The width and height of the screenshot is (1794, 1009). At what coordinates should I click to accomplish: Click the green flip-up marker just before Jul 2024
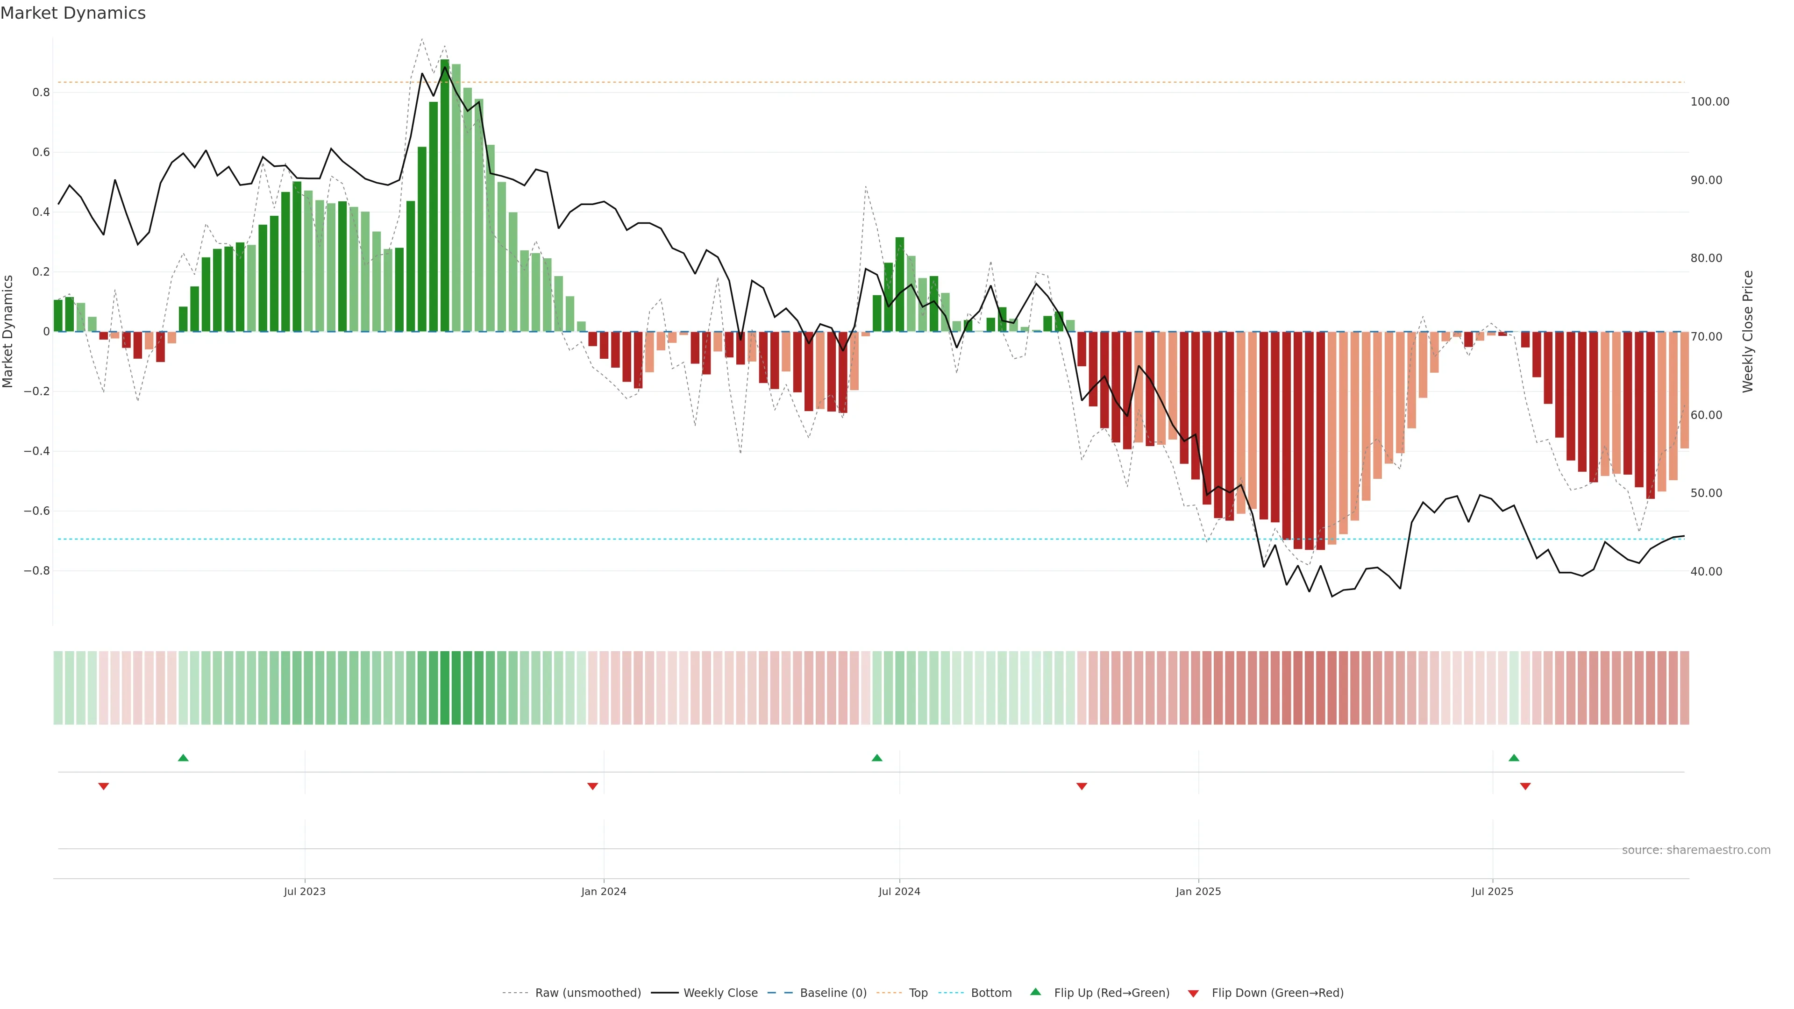tap(877, 758)
